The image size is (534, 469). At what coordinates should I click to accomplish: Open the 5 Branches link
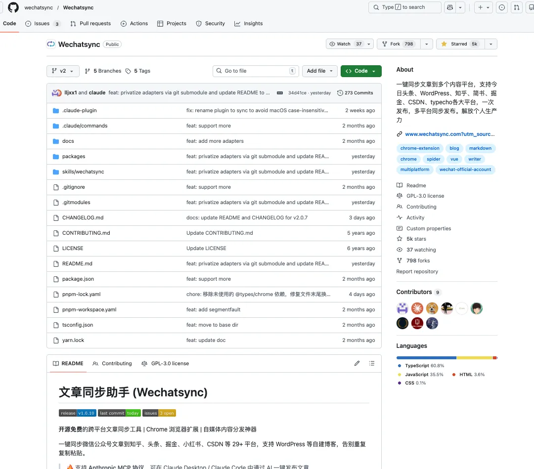click(x=103, y=71)
